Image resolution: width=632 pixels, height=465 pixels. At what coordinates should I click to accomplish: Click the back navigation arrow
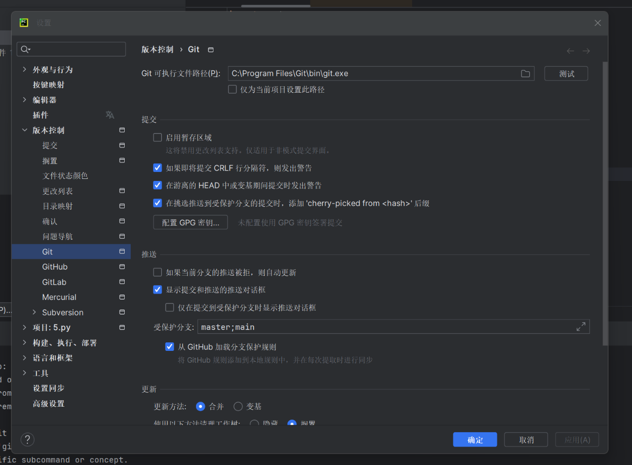(x=570, y=51)
